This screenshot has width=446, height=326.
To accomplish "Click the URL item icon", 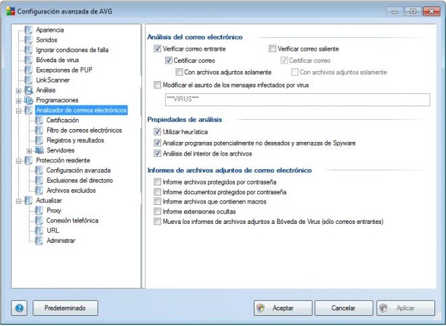I will (x=39, y=231).
